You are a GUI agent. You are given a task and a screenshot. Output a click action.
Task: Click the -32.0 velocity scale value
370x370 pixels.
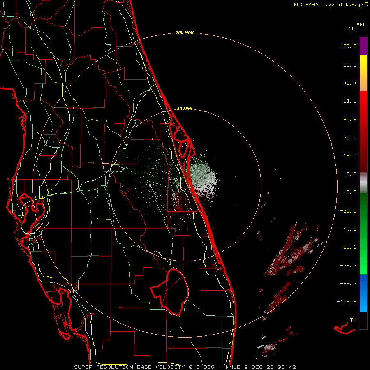348,211
